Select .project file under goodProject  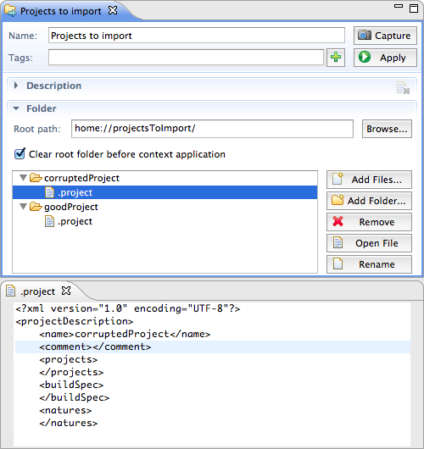coord(75,221)
